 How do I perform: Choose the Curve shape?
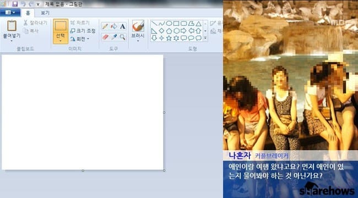(161, 24)
